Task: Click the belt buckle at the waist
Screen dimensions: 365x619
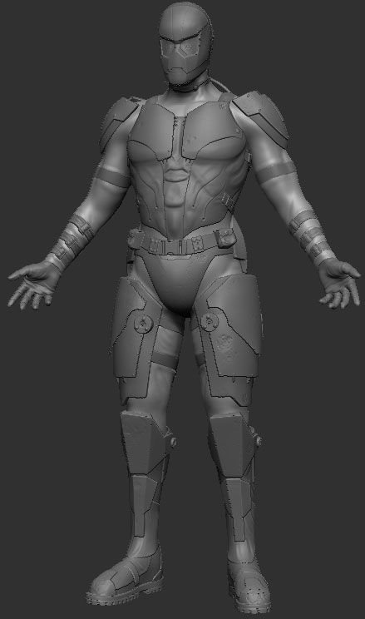Action: [174, 250]
